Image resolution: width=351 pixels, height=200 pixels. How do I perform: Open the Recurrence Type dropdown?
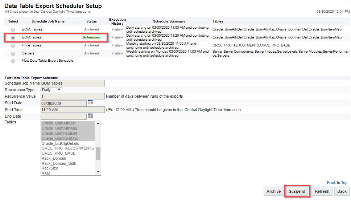coord(51,90)
